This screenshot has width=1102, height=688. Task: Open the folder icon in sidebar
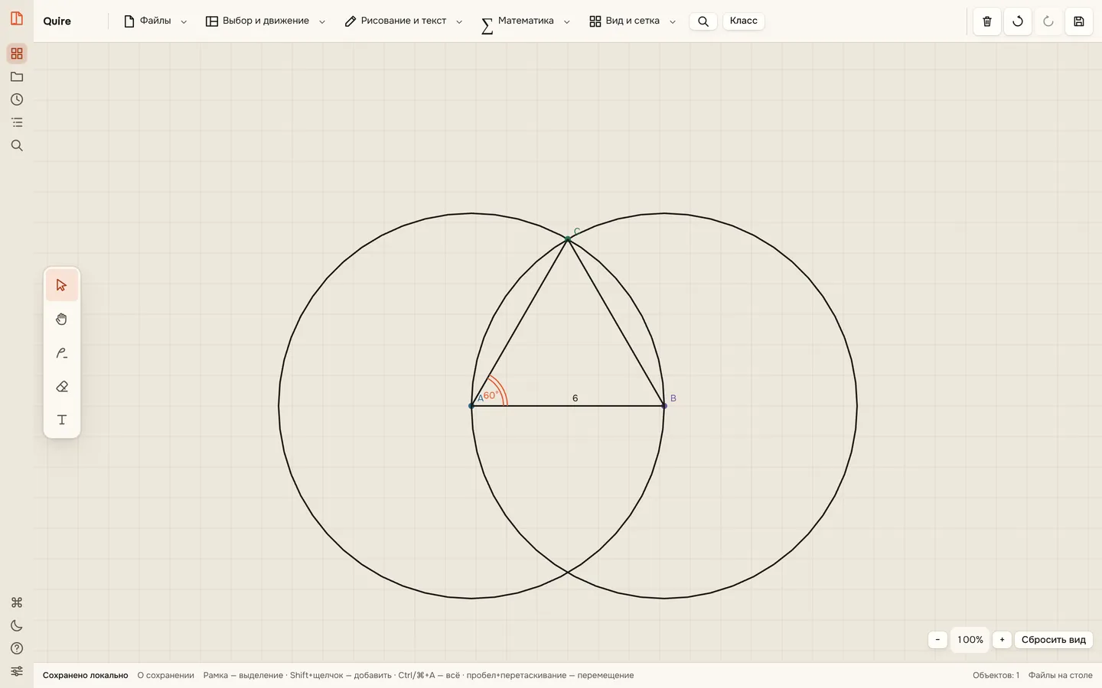(17, 76)
